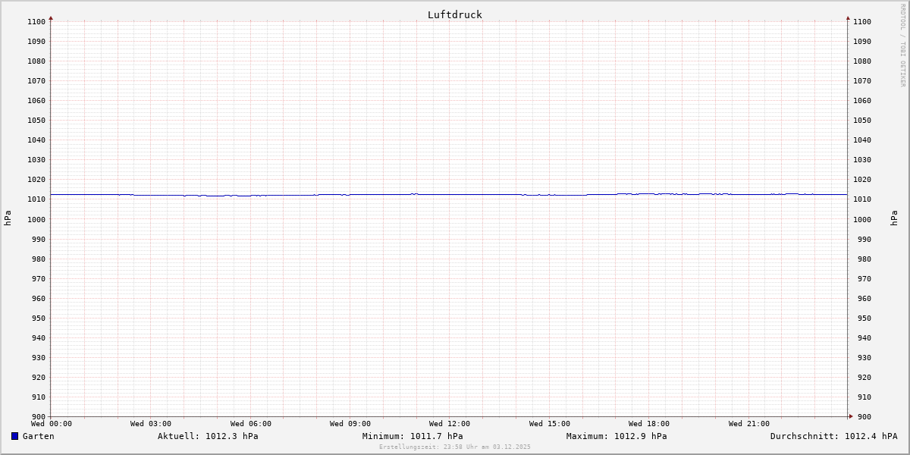Select the Maximum 1012.9 hPa value
The image size is (910, 455).
click(x=617, y=436)
